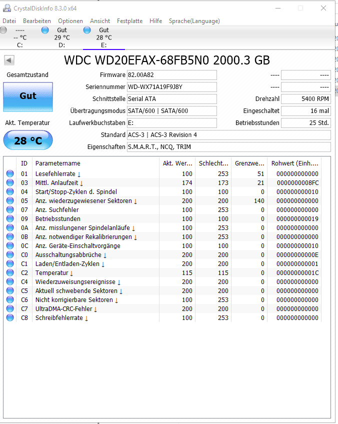Click the Gesamtzustand label
The width and height of the screenshot is (338, 424).
(27, 75)
